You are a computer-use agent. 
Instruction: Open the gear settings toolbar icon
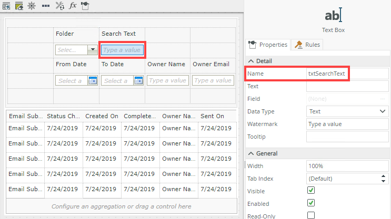click(32, 6)
